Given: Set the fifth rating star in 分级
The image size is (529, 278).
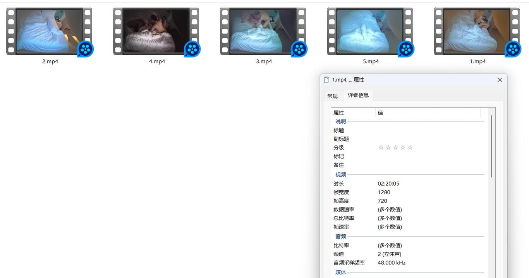Looking at the screenshot, I should click(410, 148).
